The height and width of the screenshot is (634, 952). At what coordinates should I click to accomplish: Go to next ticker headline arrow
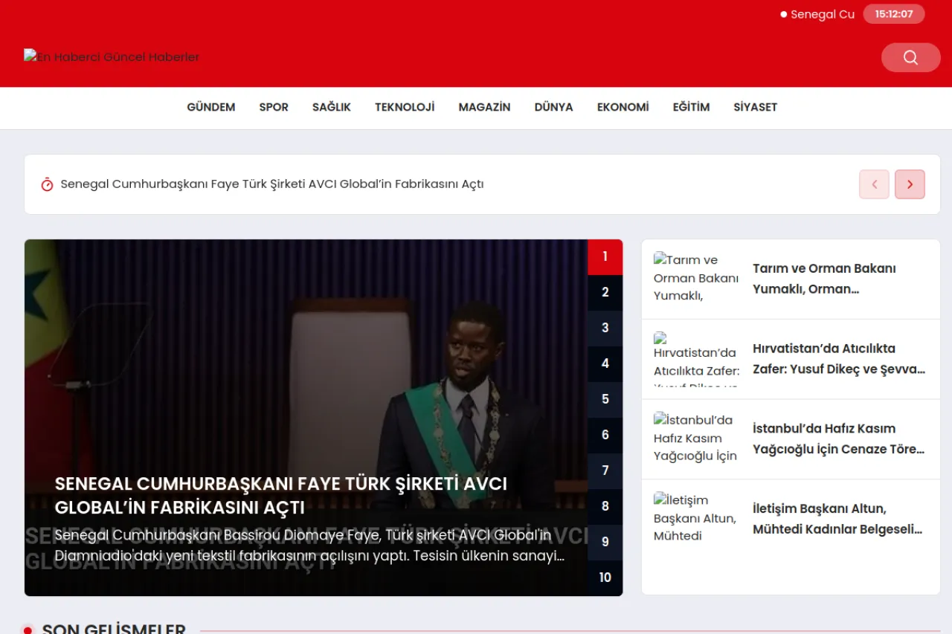(x=910, y=184)
